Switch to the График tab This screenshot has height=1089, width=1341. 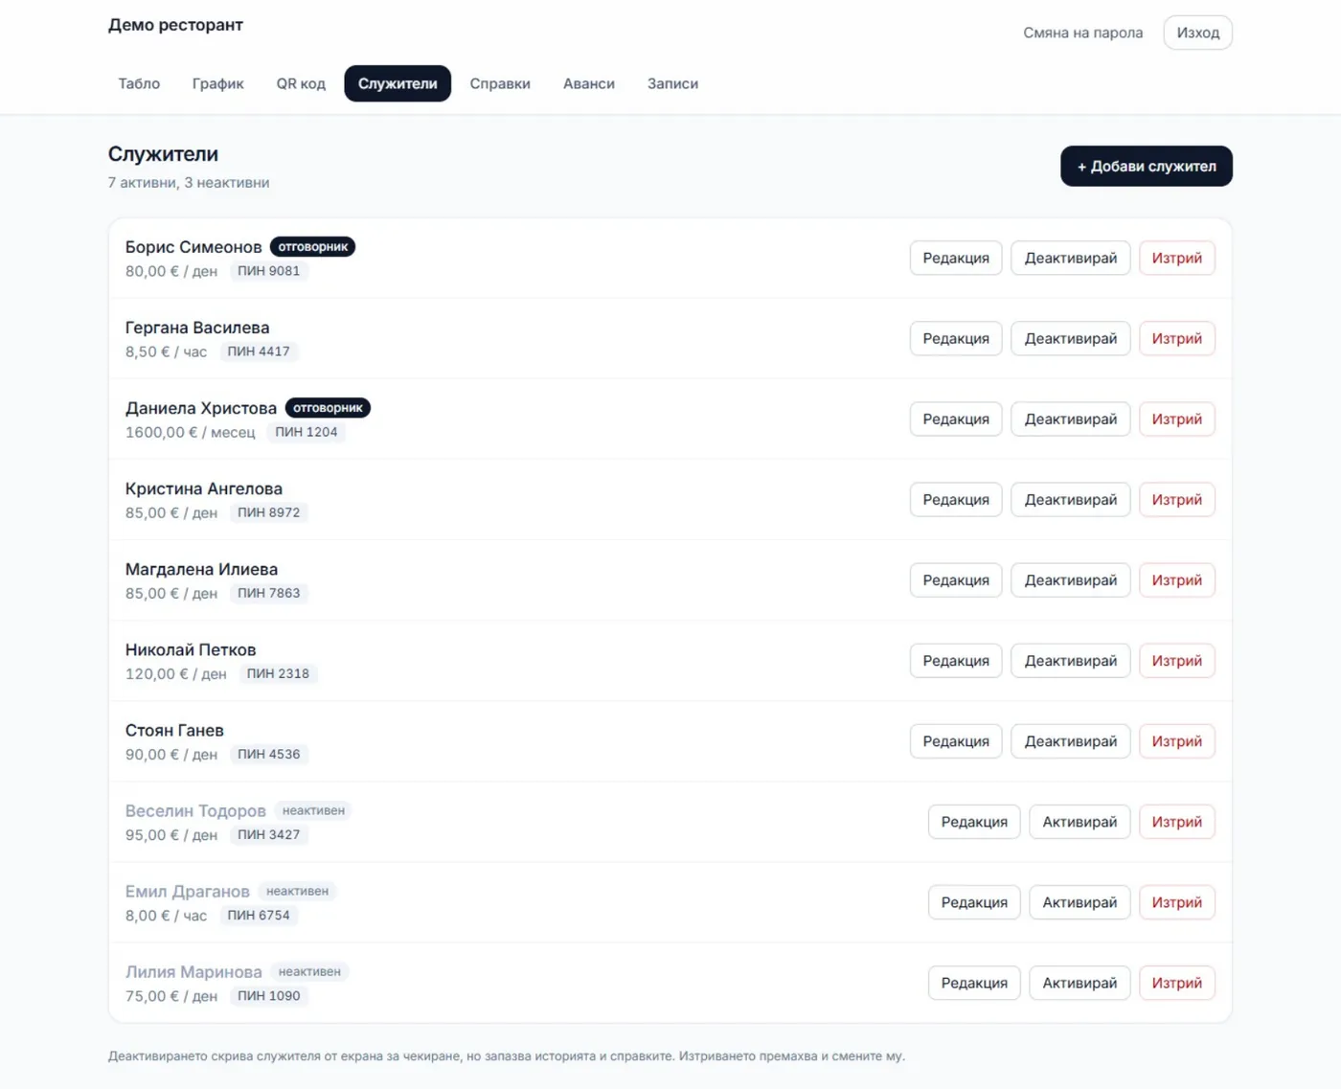click(217, 83)
